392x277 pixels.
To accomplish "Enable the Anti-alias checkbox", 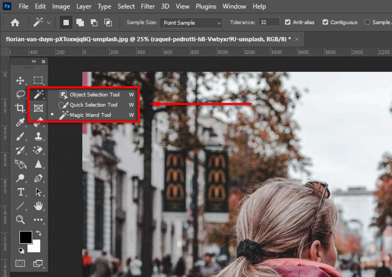I will tap(287, 22).
